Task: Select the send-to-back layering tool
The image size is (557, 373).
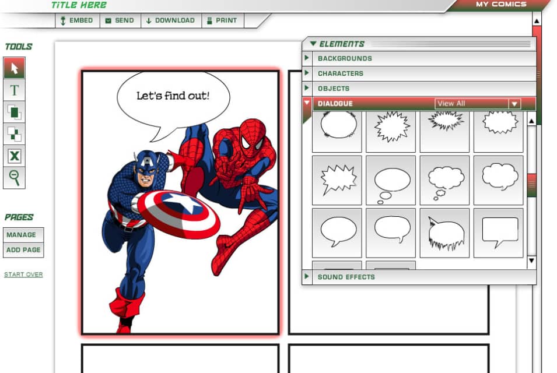Action: tap(14, 134)
